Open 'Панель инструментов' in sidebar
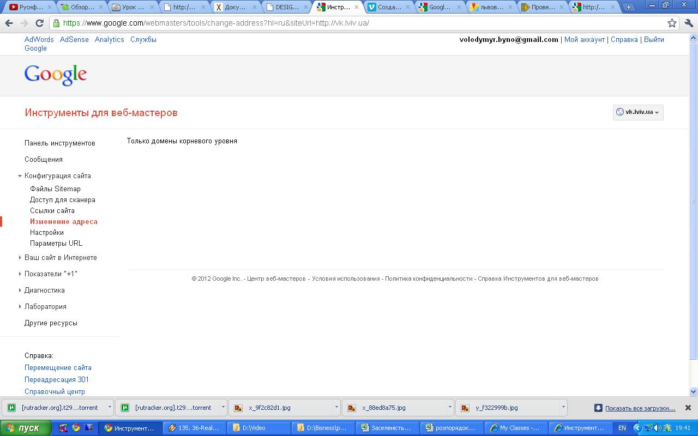 click(60, 143)
